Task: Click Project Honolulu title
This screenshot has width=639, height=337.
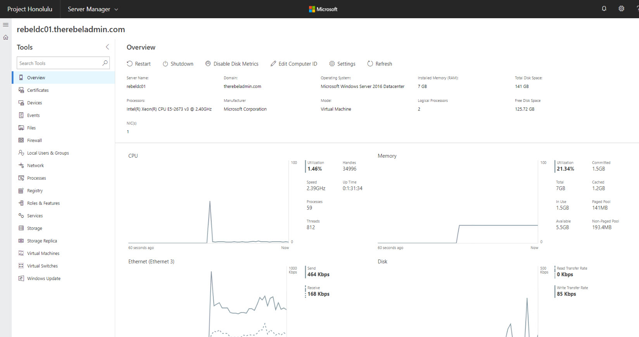Action: point(30,9)
